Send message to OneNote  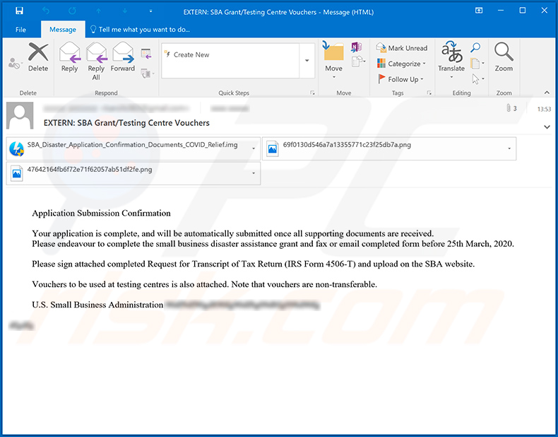pos(356,47)
